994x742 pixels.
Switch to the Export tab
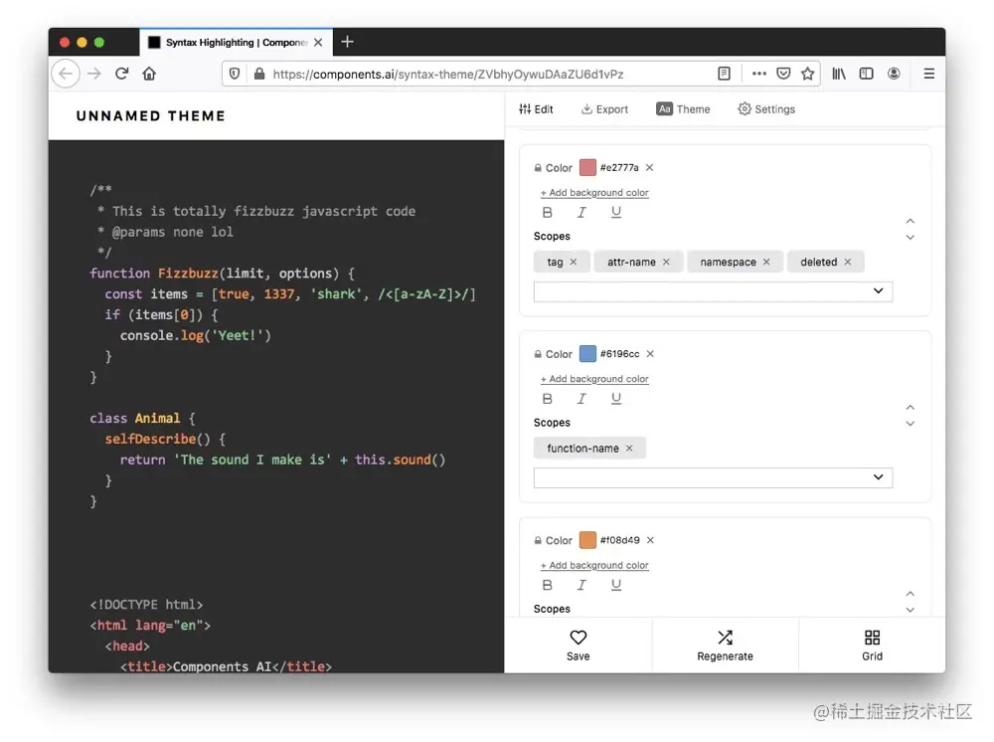(604, 109)
